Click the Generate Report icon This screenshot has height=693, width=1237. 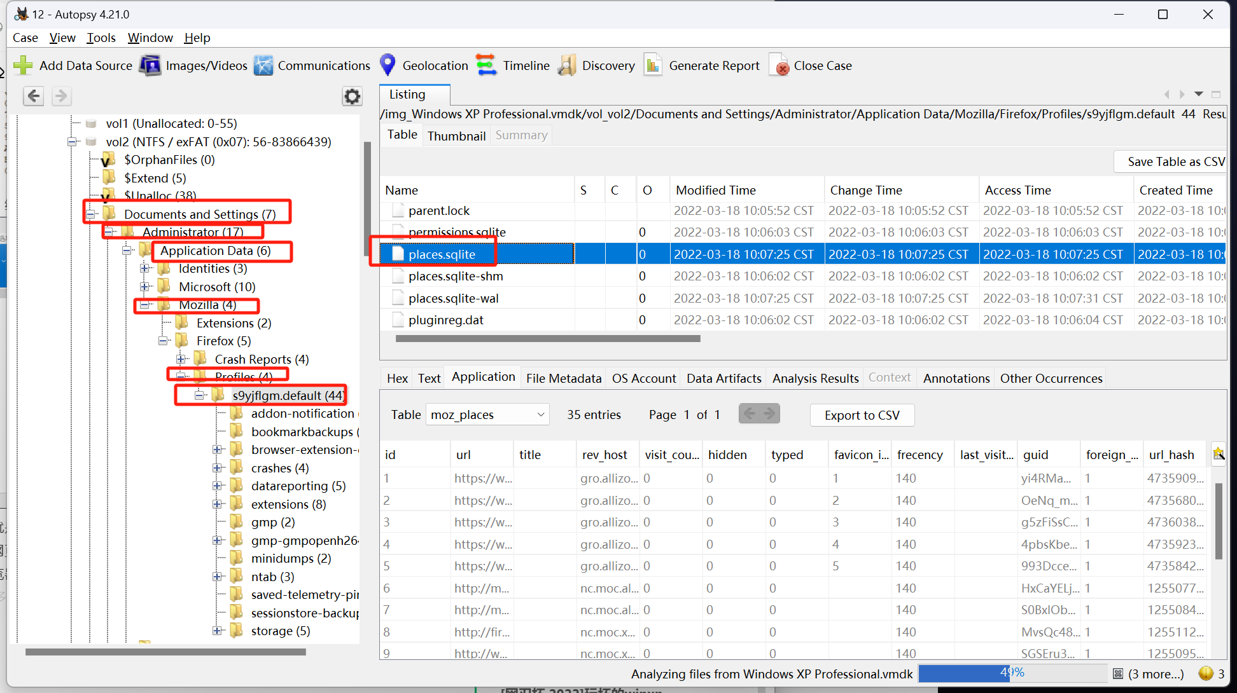click(653, 65)
